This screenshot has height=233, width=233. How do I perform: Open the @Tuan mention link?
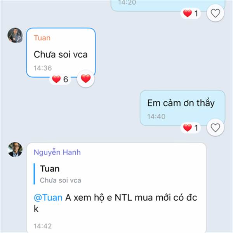point(48,198)
